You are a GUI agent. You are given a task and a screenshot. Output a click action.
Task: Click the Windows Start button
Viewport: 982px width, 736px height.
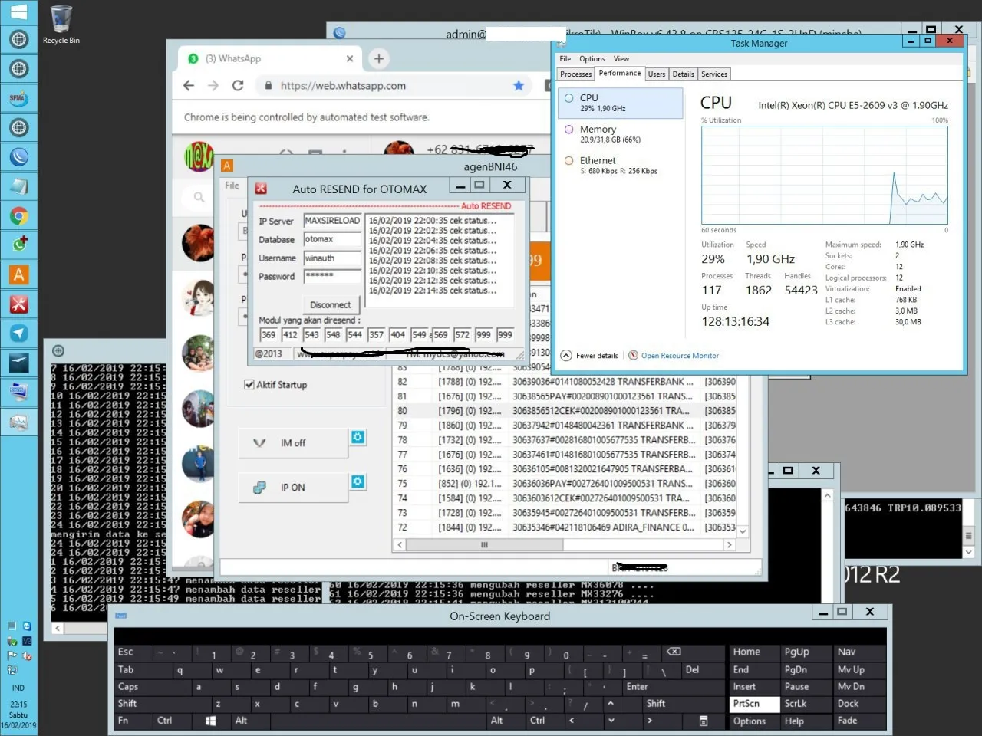[18, 11]
